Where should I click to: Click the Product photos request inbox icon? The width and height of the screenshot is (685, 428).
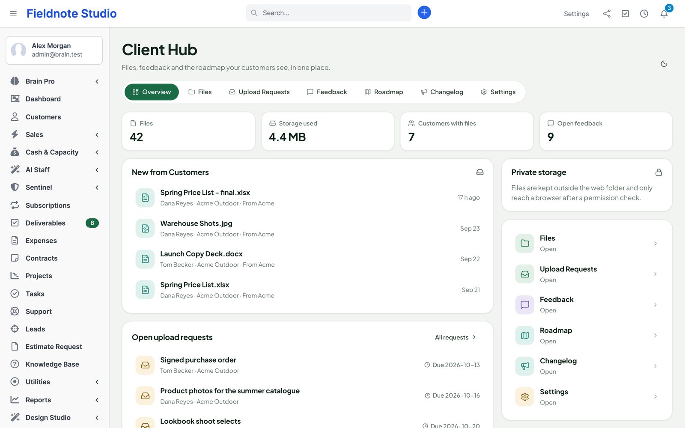point(145,396)
